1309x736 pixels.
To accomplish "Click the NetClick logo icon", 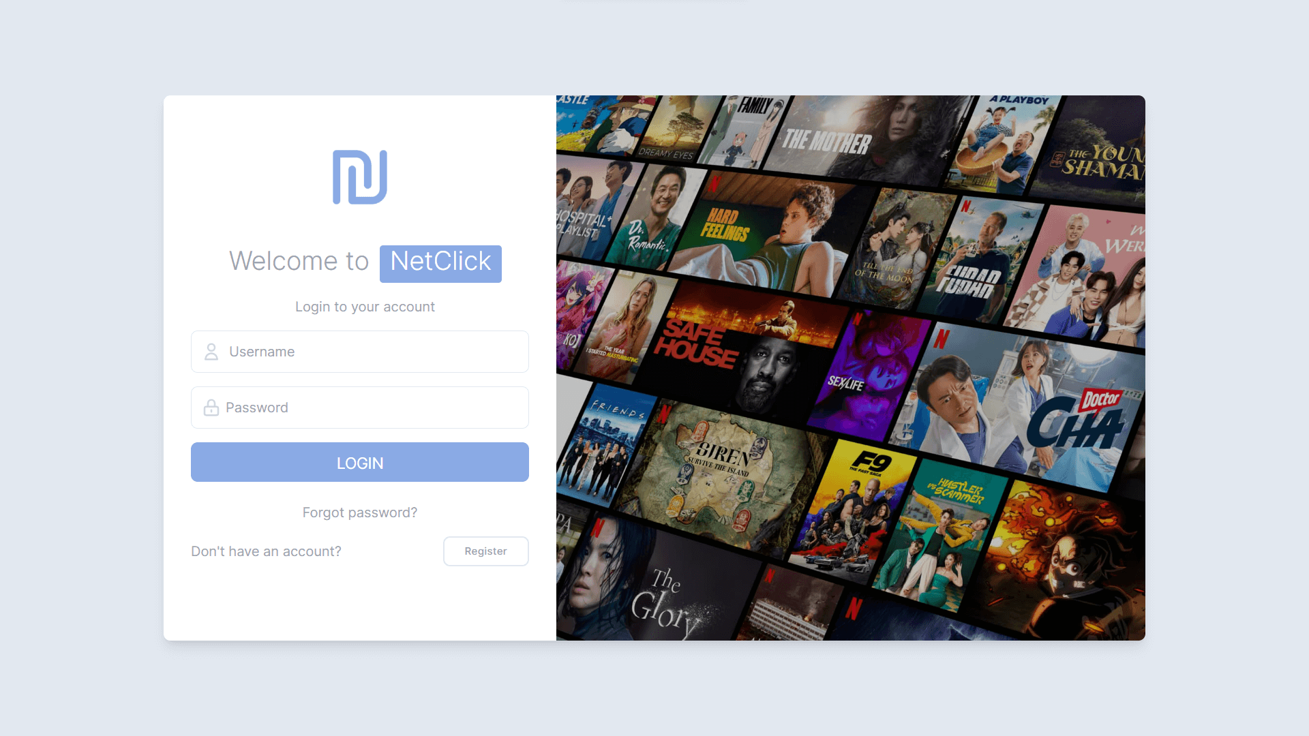I will click(x=360, y=177).
